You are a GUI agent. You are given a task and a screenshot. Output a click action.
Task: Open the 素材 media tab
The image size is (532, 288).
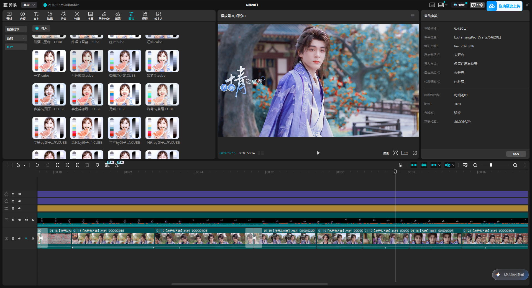pyautogui.click(x=9, y=16)
